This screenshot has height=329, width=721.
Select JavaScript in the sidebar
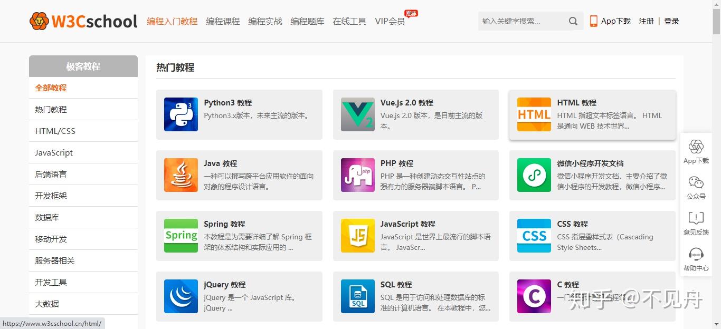83,153
